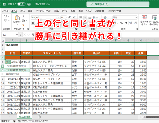Select the 物品管理表 sheet tab
Screen dimensions: 159x123
pyautogui.click(x=25, y=117)
